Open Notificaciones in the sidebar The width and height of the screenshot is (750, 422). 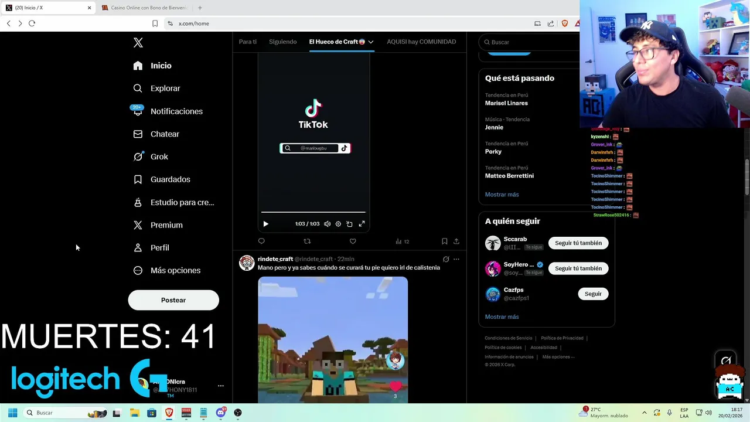pos(168,111)
